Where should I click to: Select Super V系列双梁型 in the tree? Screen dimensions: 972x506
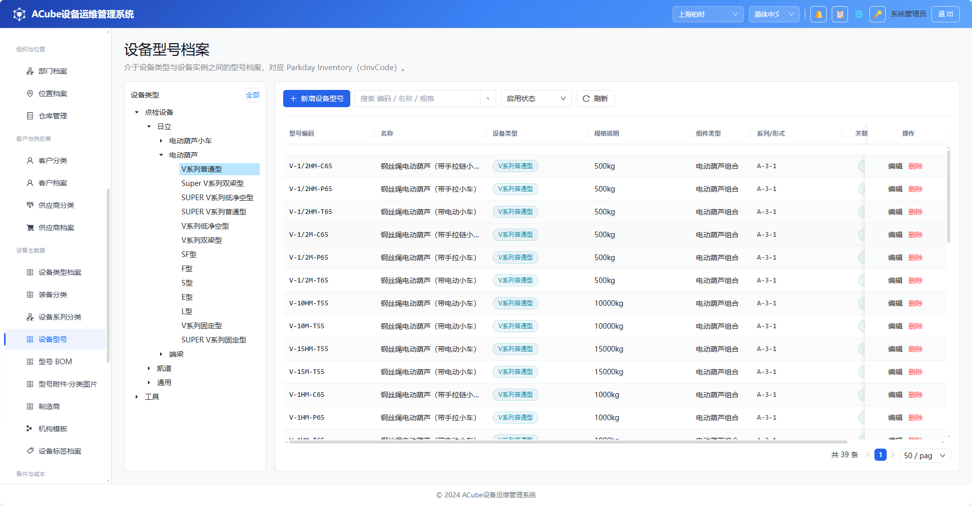[212, 183]
